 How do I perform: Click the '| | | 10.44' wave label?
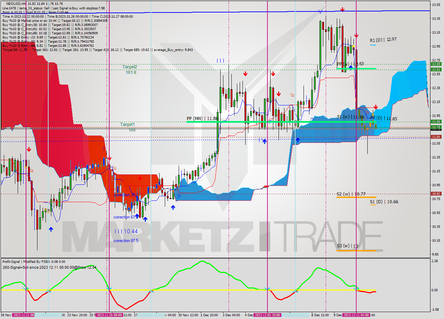(126, 231)
